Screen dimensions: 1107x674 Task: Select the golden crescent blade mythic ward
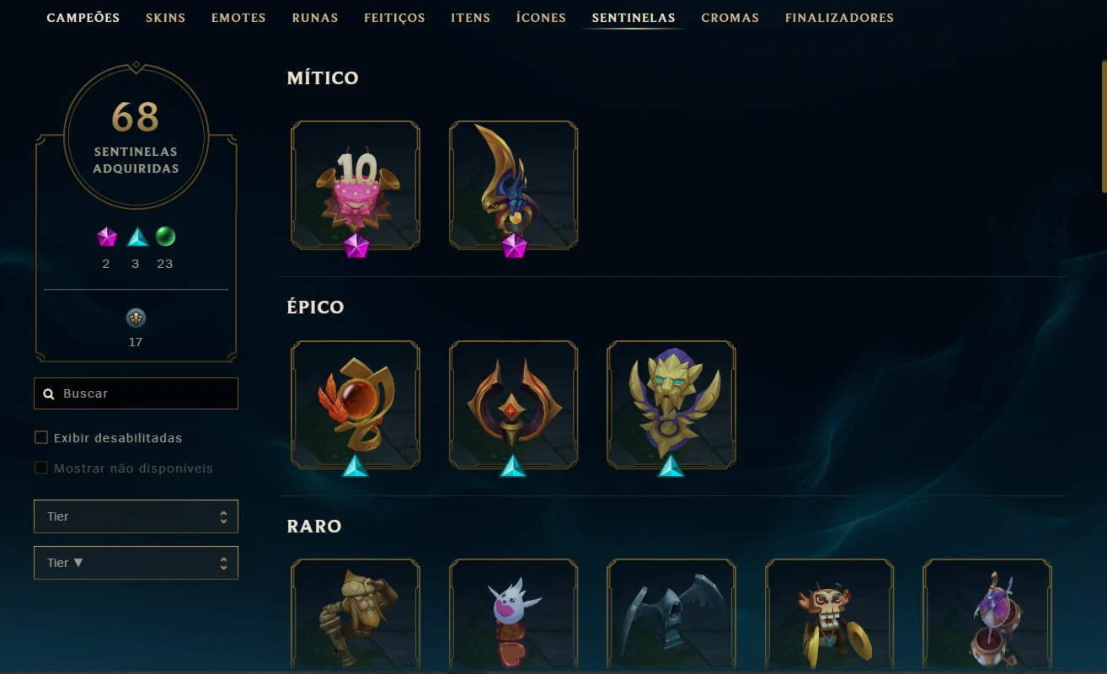[x=514, y=185]
